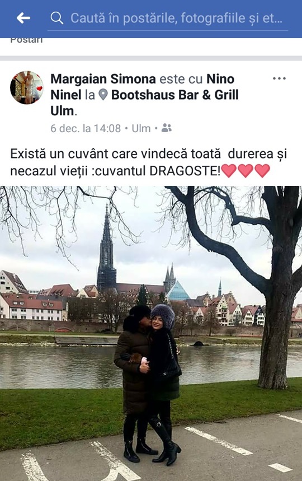Tap the blue header bar
Screen dimensions: 302x481
point(151,18)
